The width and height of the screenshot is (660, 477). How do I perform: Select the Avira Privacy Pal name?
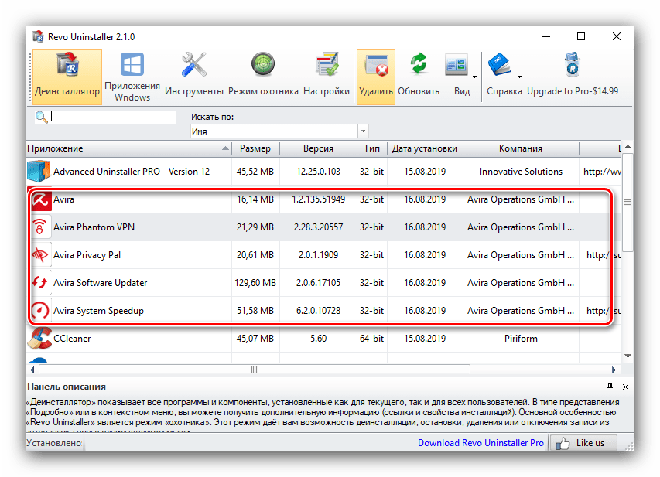point(87,255)
